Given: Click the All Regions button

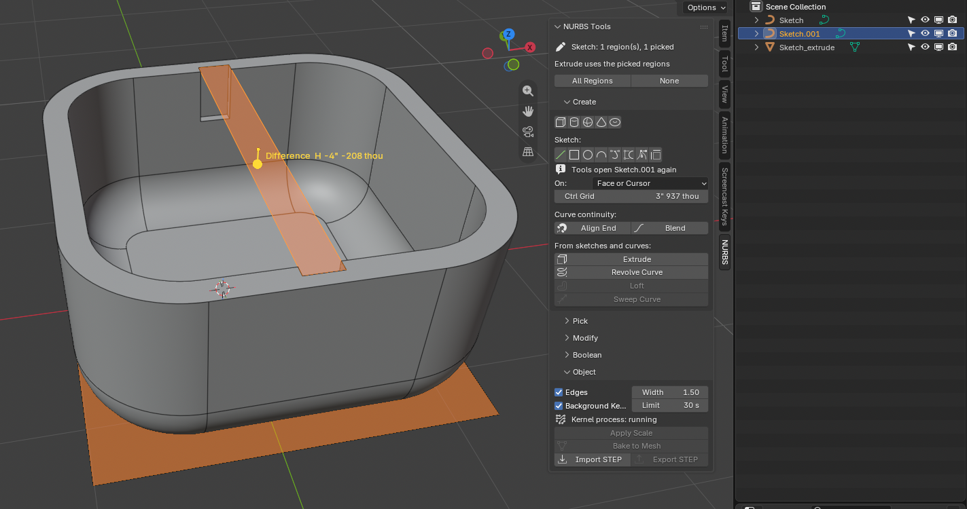Looking at the screenshot, I should point(593,81).
